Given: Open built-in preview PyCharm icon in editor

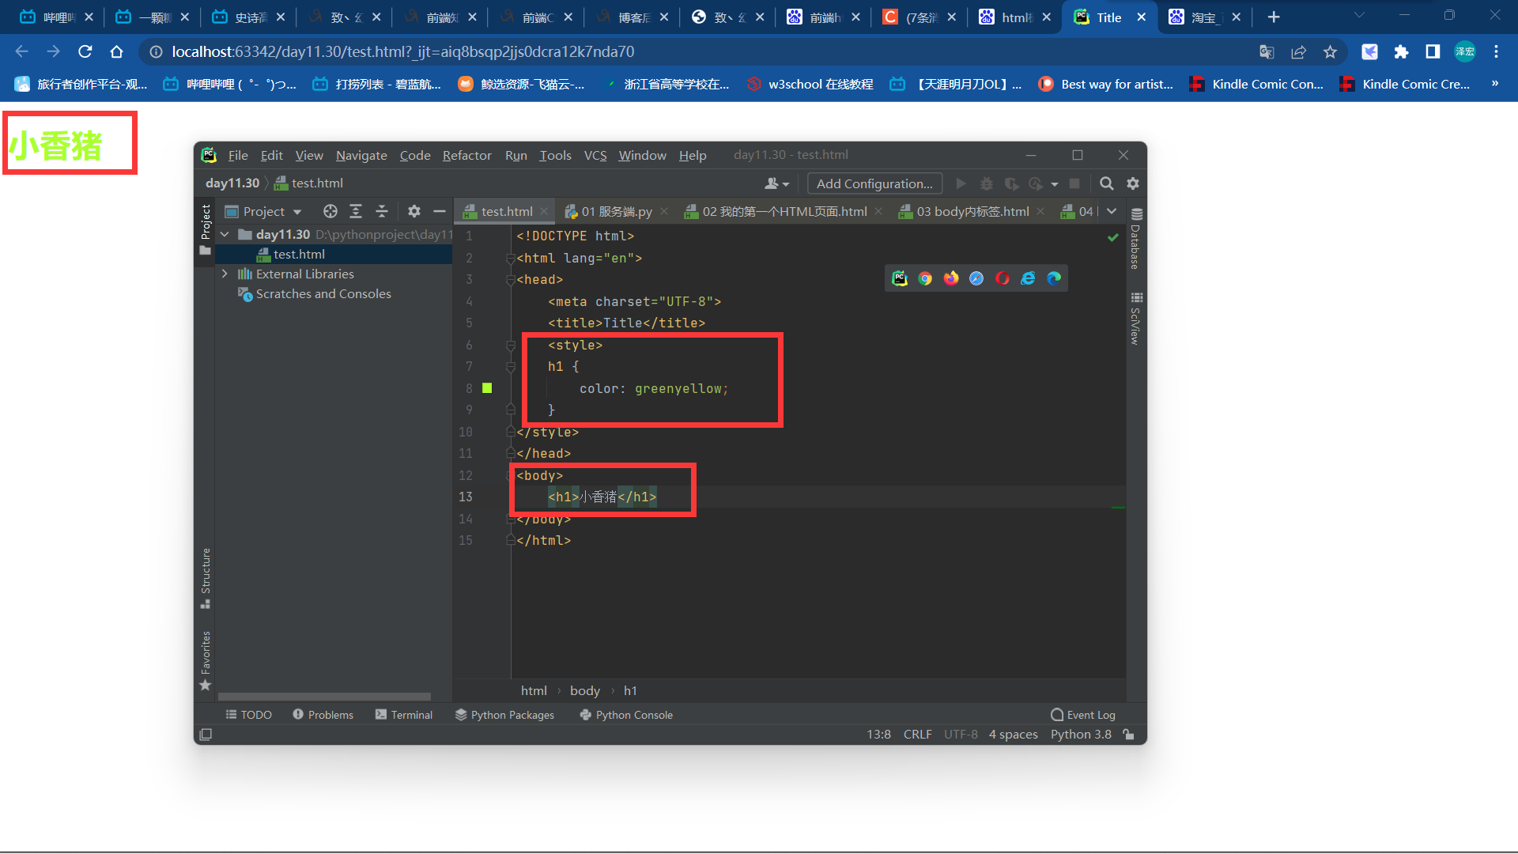Looking at the screenshot, I should point(900,278).
